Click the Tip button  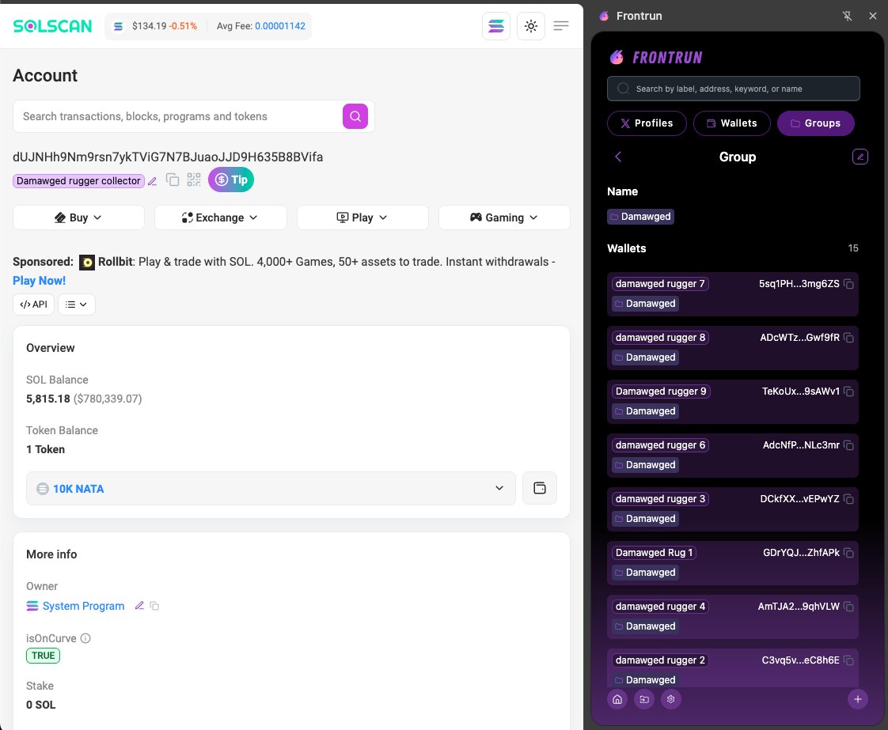point(231,180)
